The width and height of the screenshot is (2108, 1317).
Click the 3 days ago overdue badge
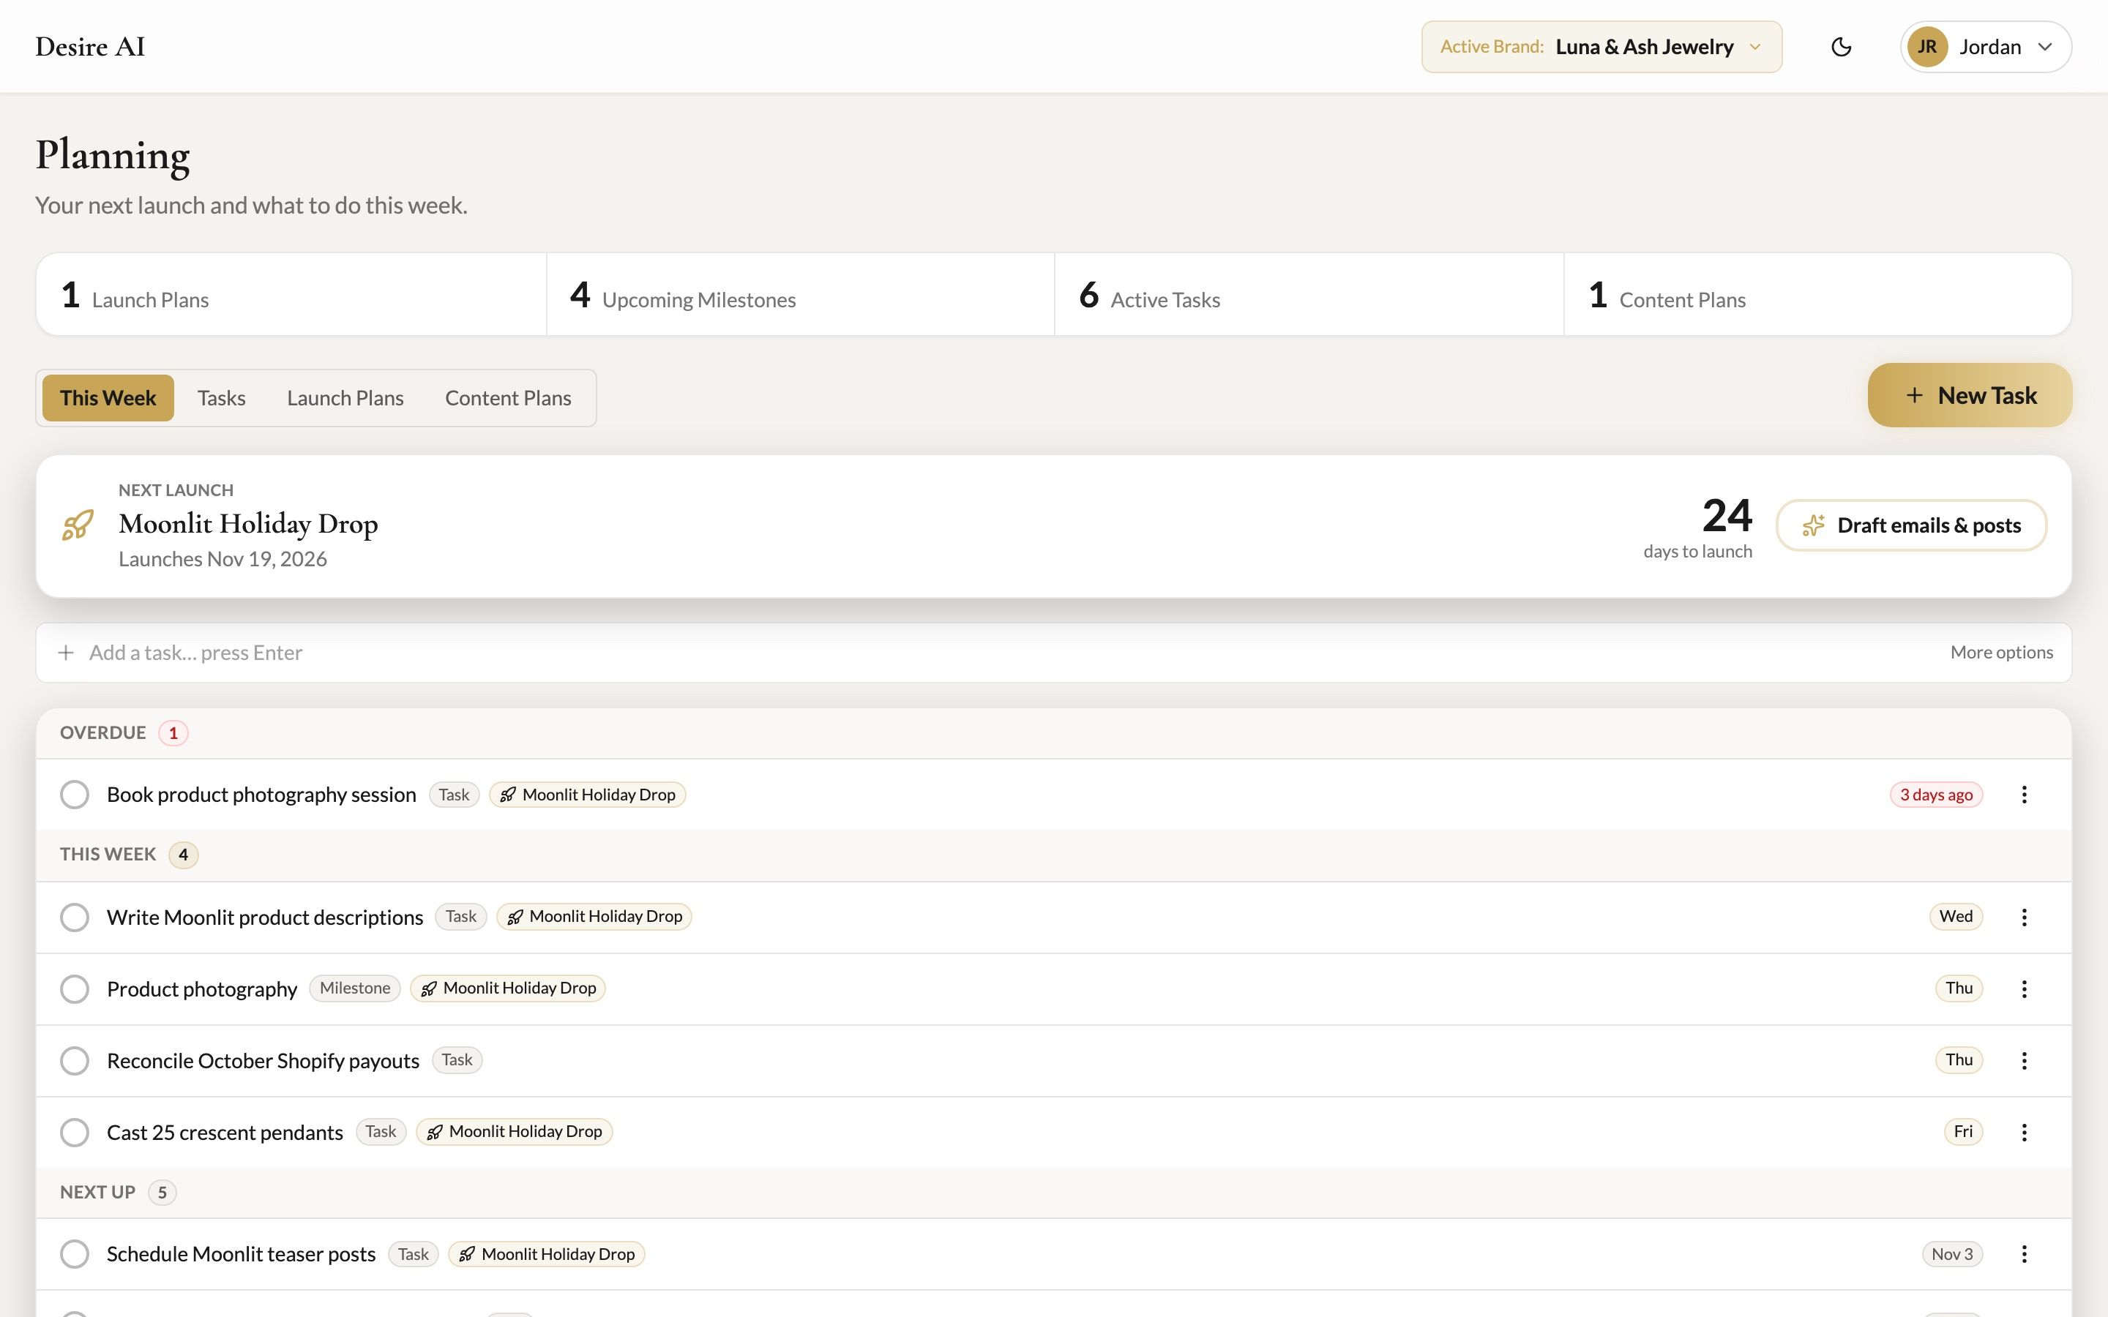tap(1935, 795)
